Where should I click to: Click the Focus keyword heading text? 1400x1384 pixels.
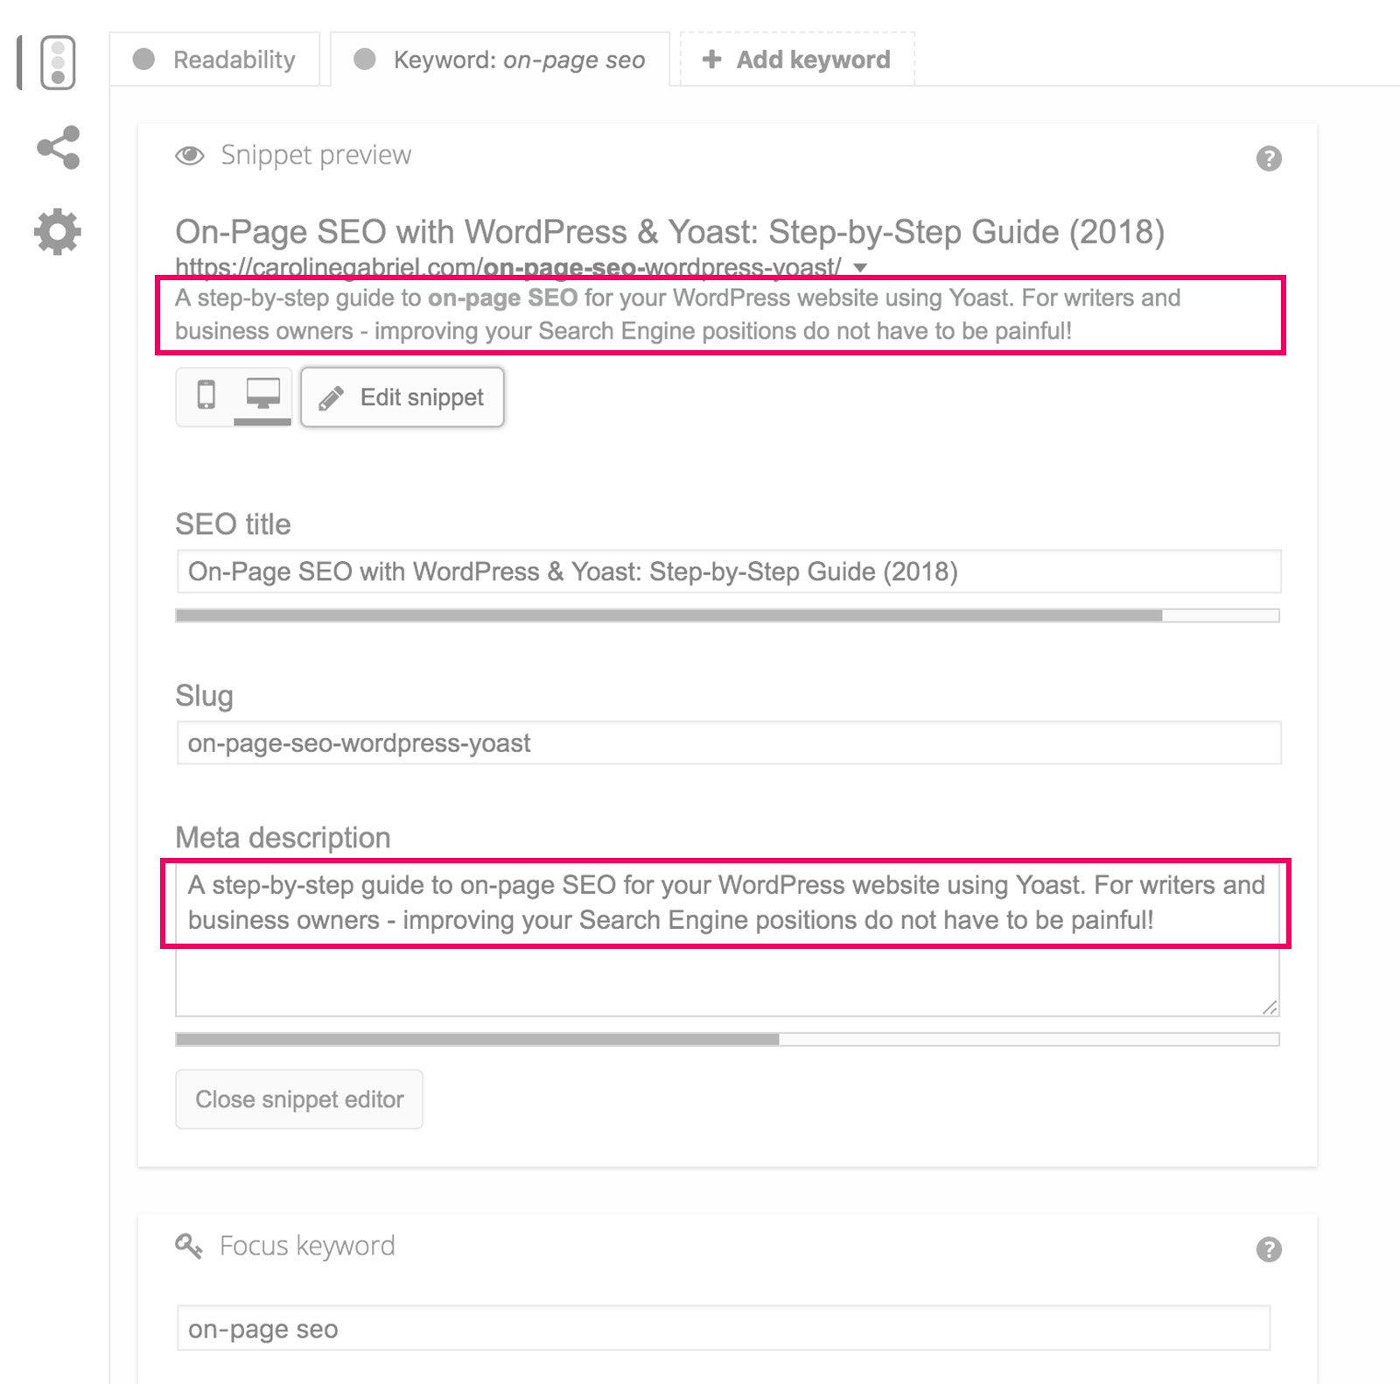307,1246
